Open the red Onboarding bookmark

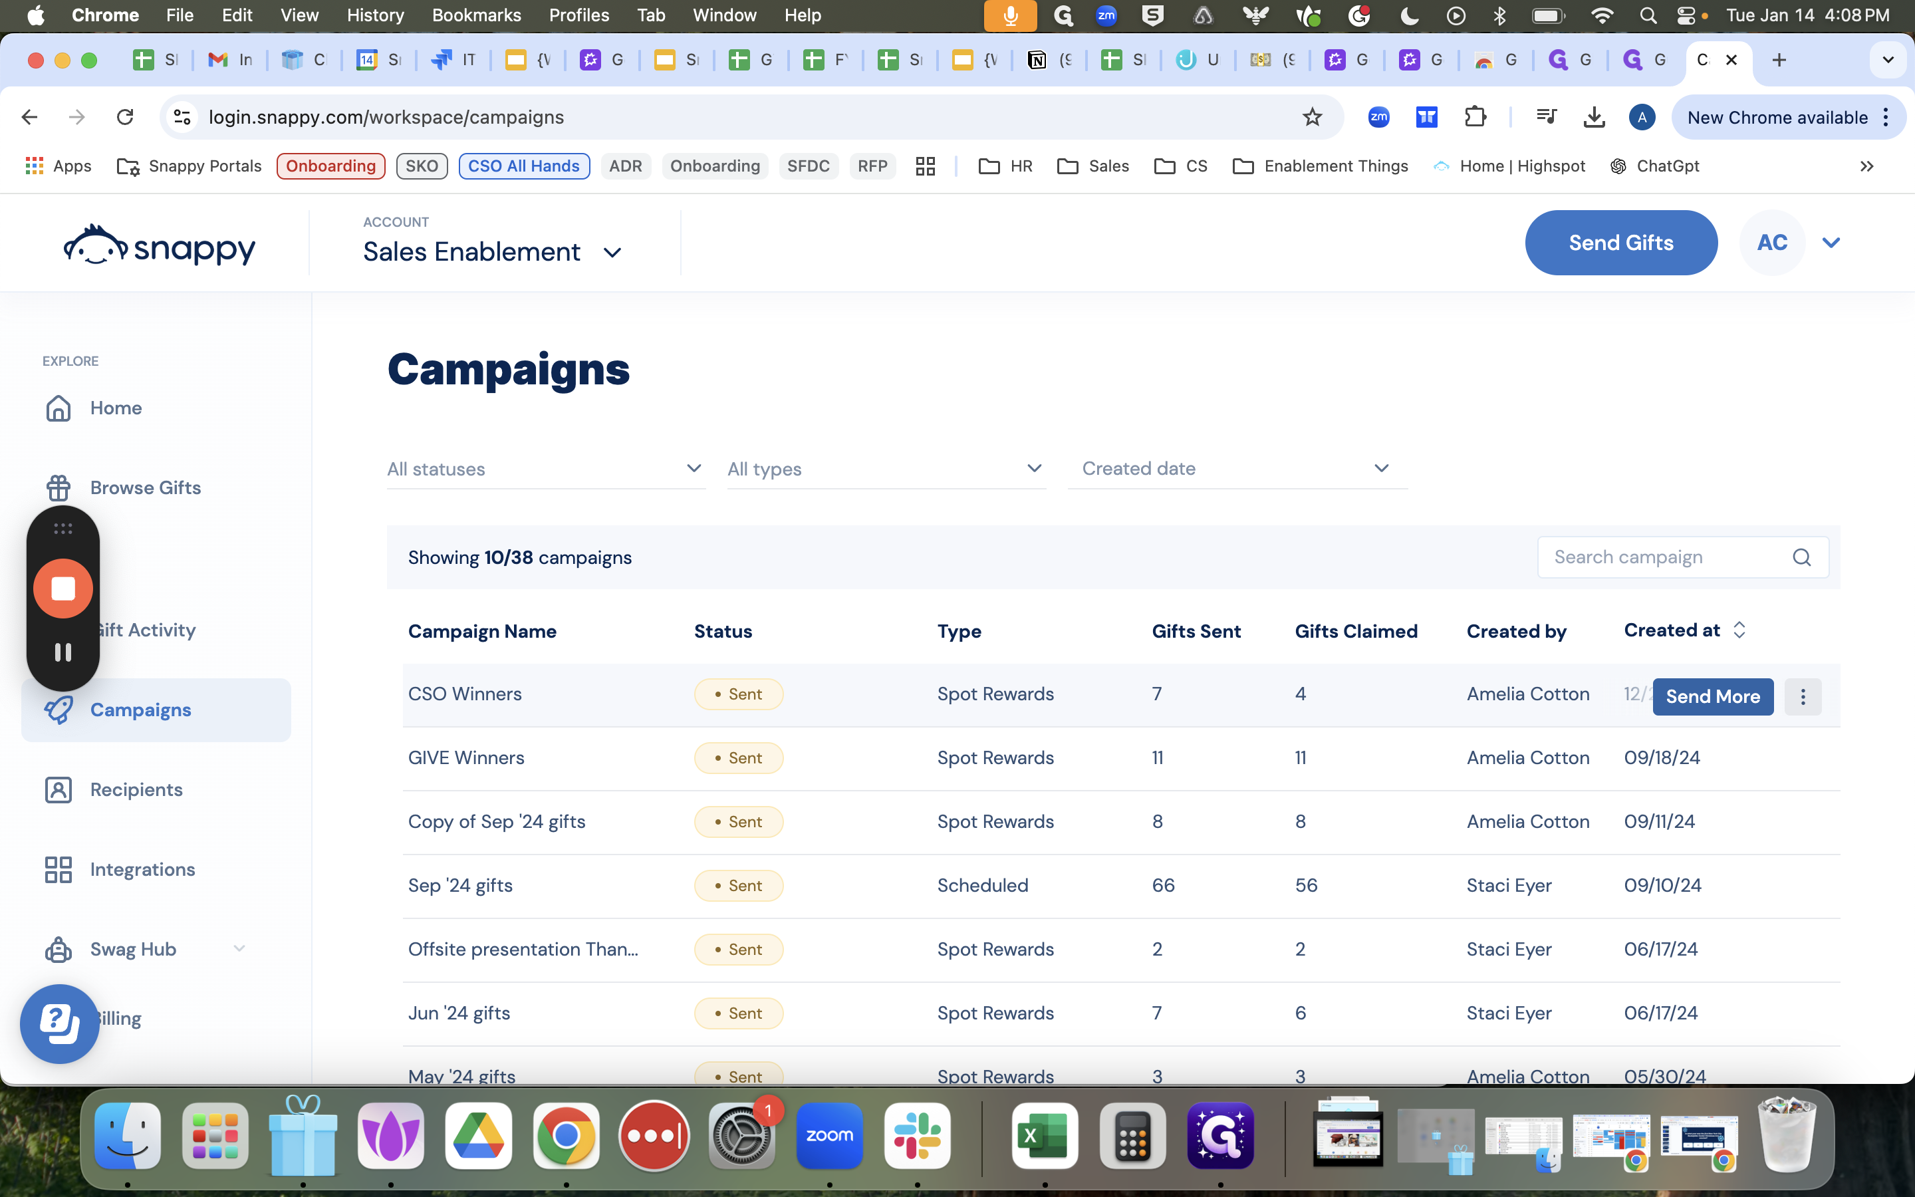[330, 166]
